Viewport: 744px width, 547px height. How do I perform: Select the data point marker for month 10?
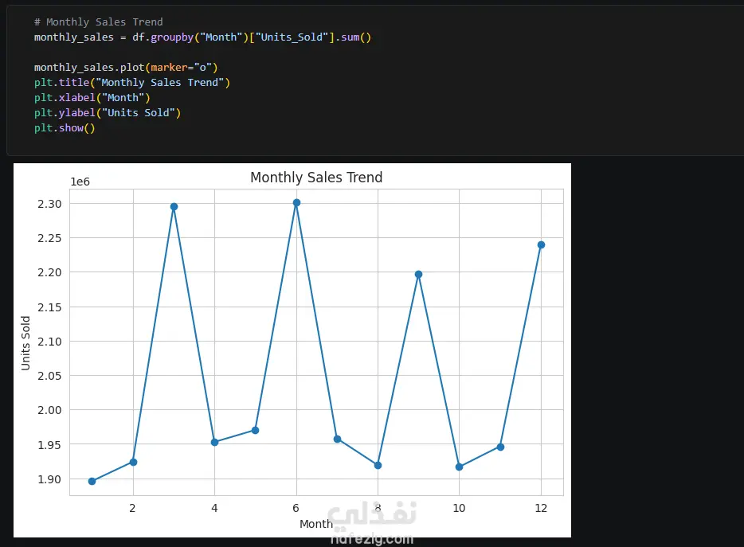tap(460, 467)
